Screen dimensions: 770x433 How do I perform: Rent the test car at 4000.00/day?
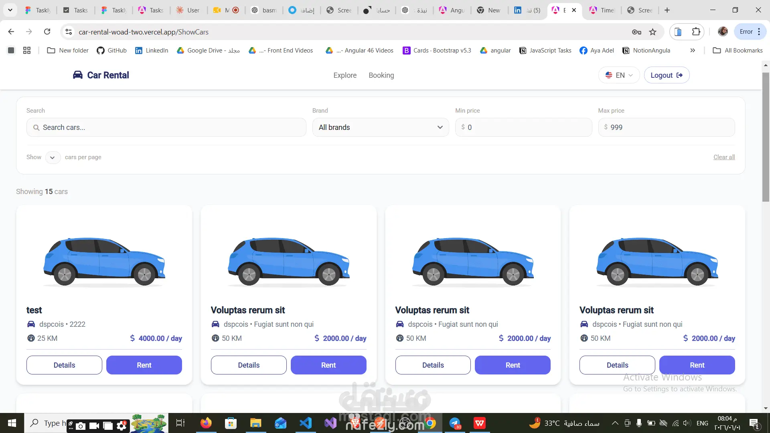coord(144,365)
